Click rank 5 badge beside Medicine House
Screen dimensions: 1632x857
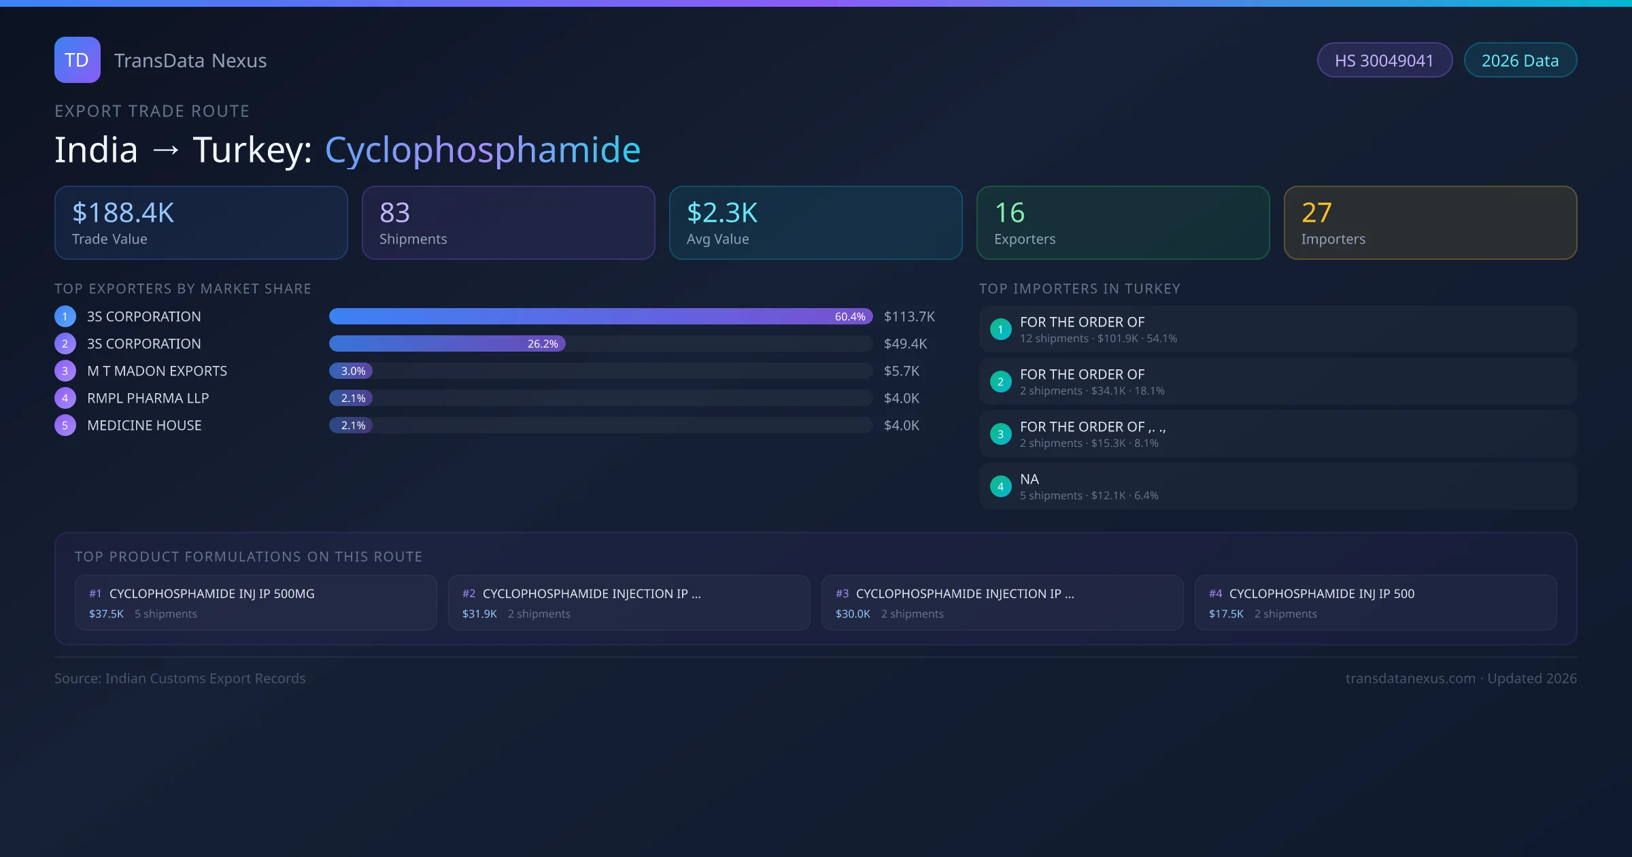tap(65, 425)
